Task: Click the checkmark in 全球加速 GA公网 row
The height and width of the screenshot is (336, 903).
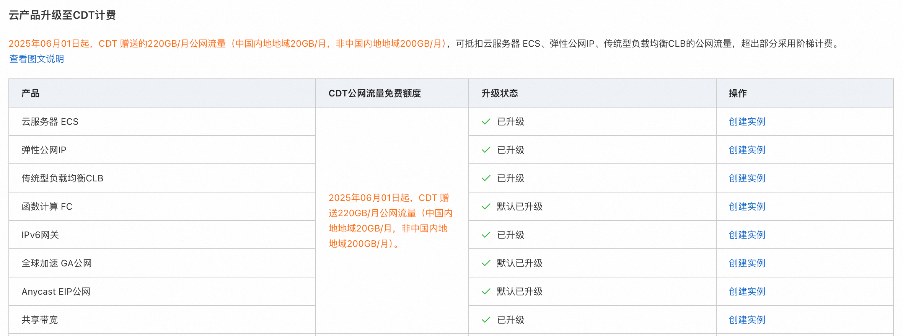Action: 486,263
